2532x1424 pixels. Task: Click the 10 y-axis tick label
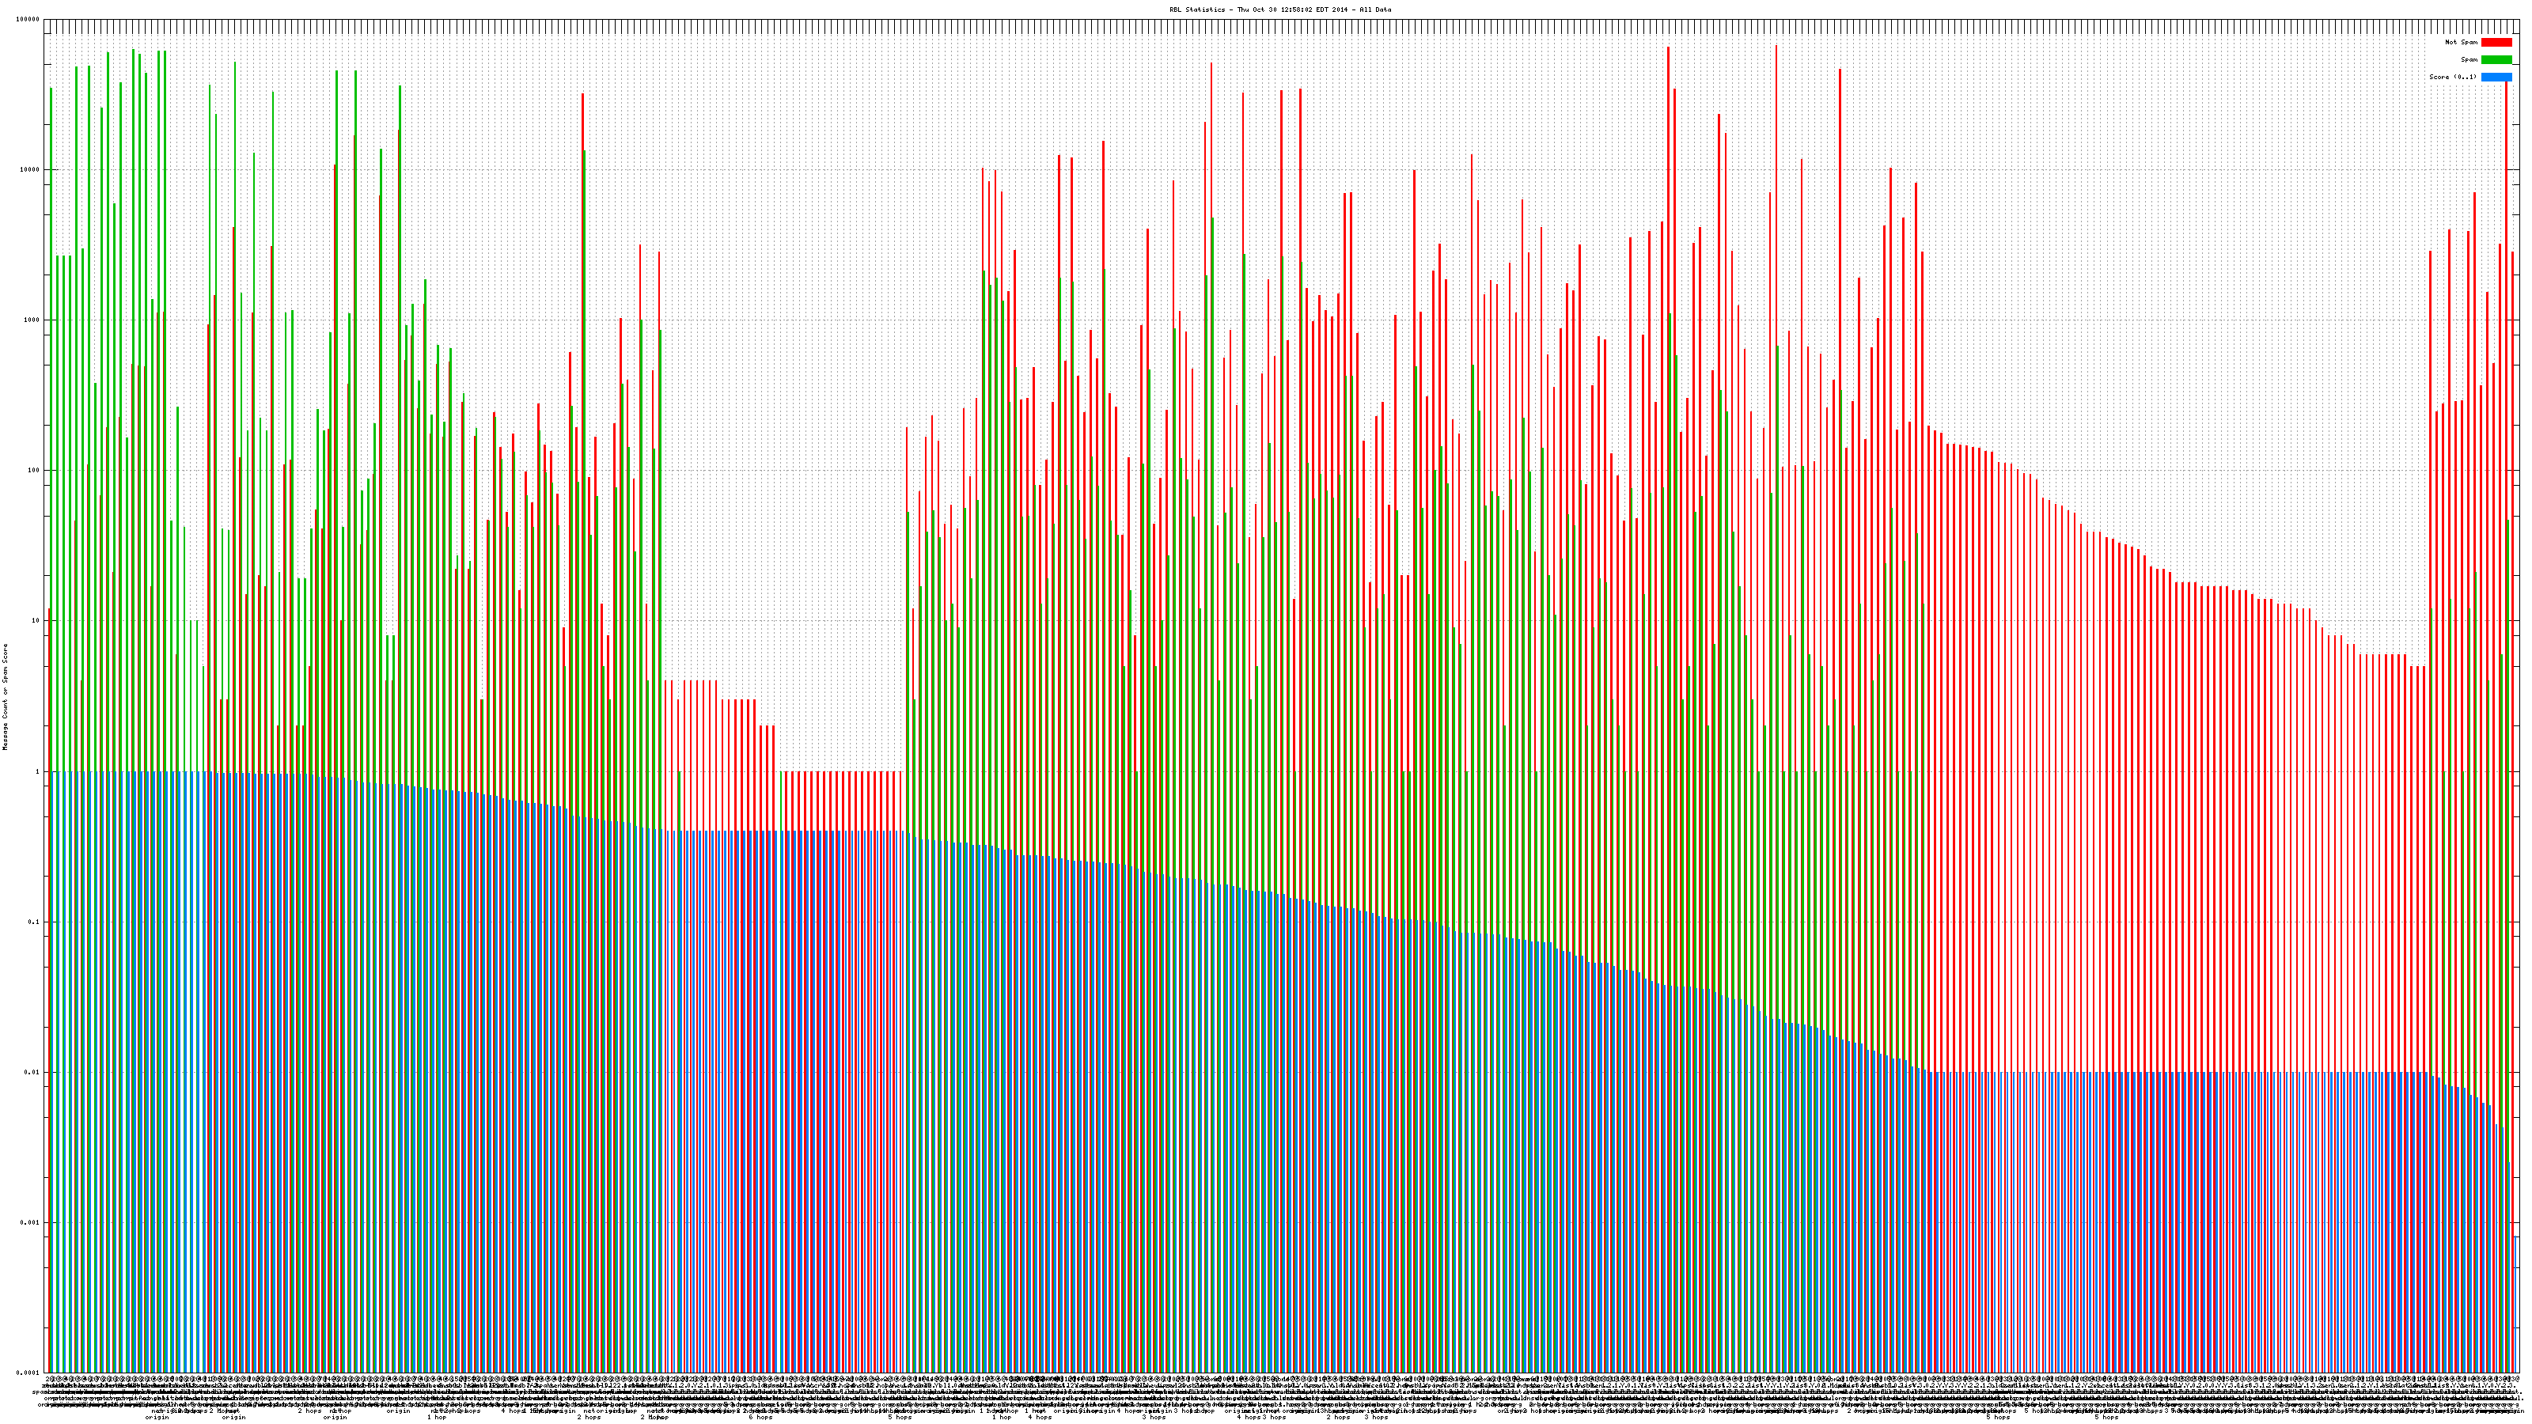[36, 621]
